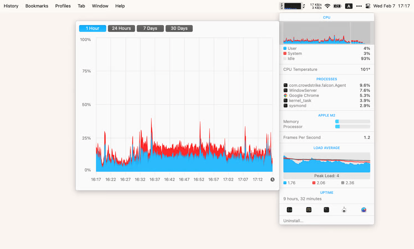414x249 pixels.
Task: Expand the three-dots overflow menu
Action: (x=359, y=6)
